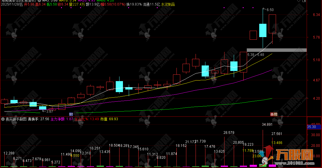The width and height of the screenshot is (322, 168).
Task: Collapse the 真实换手副图 indicator panel arrow
Action: [x=3, y=119]
